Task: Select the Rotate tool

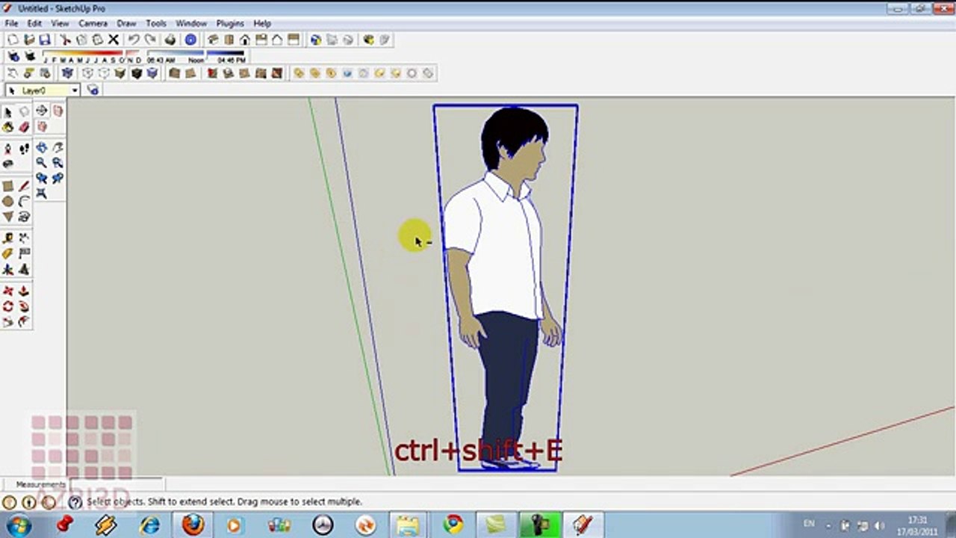Action: pyautogui.click(x=7, y=306)
